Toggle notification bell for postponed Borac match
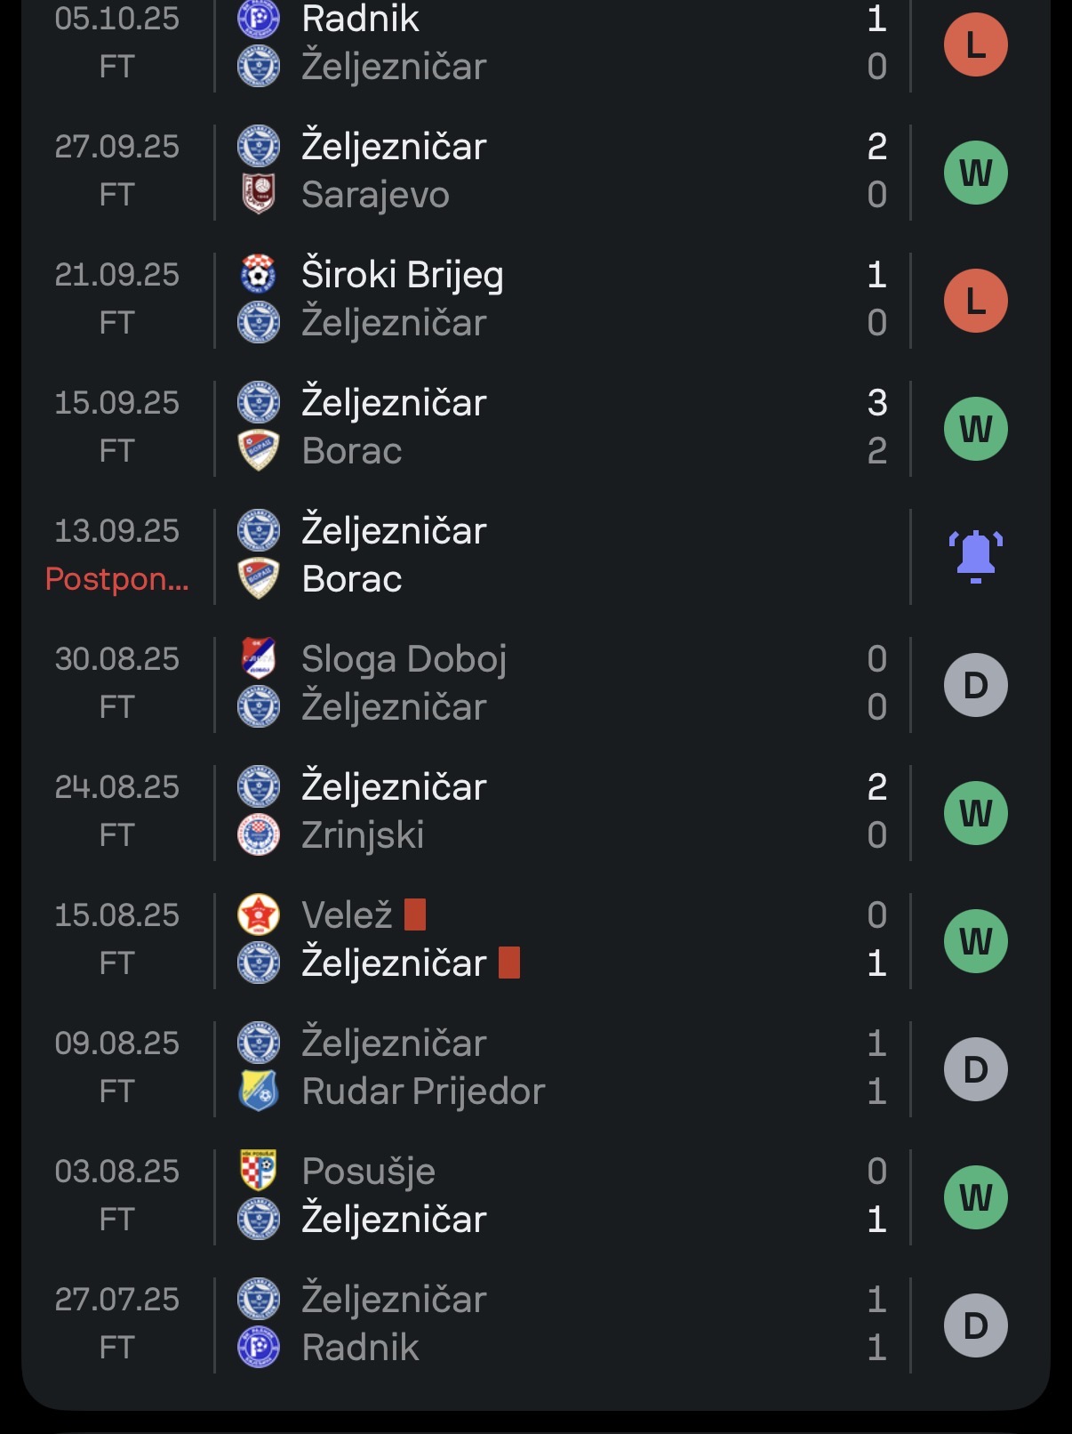The image size is (1072, 1434). (x=975, y=556)
